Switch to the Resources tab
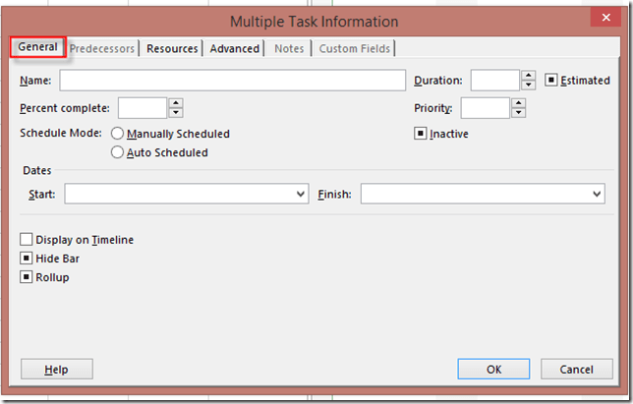The width and height of the screenshot is (633, 404). pyautogui.click(x=173, y=48)
